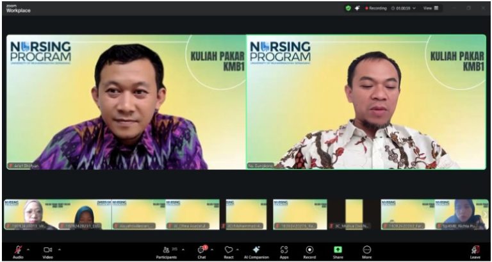492x262 pixels.
Task: Click the AI sparkle icon in top bar
Action: point(357,8)
